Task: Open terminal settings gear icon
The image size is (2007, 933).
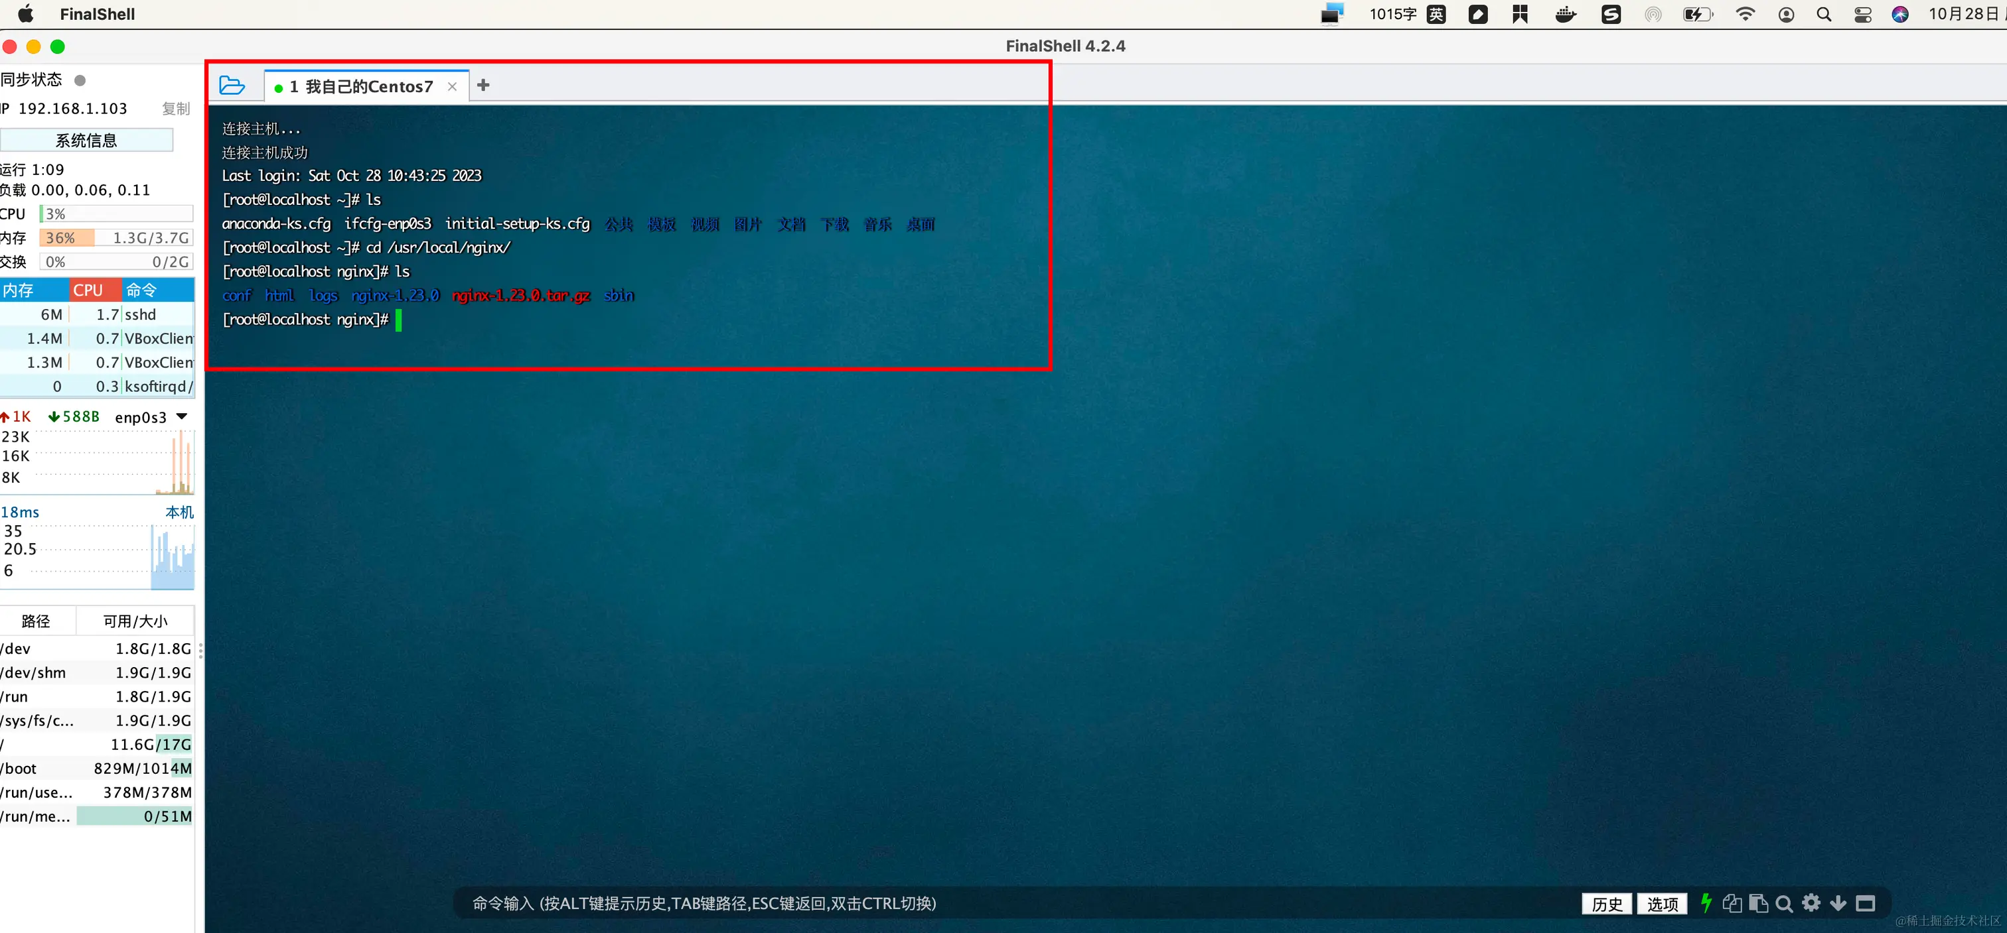Action: 1811,902
